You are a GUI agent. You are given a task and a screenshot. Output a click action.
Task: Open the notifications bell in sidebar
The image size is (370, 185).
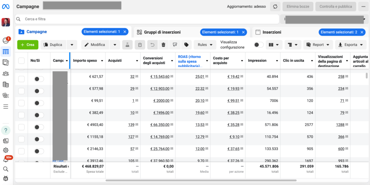[6, 159]
